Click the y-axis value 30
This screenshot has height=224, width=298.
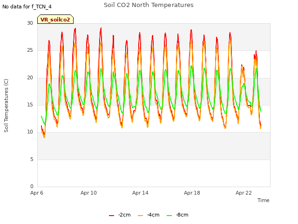[x=30, y=23]
